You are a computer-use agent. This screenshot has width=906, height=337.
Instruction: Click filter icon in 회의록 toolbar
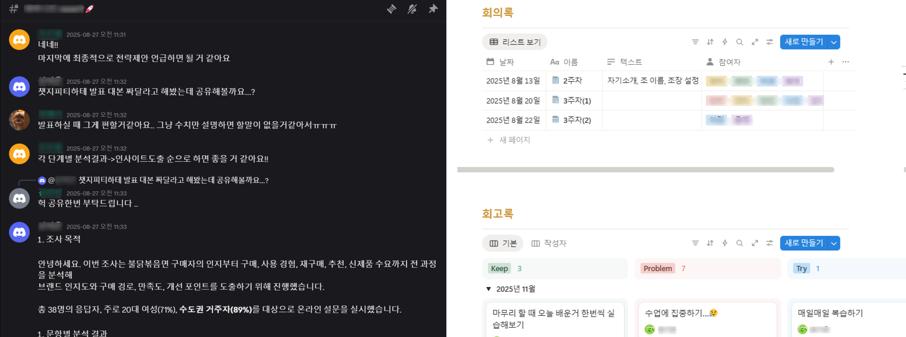point(695,42)
